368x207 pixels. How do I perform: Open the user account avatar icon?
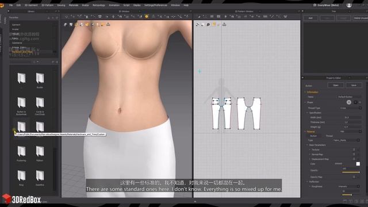click(349, 5)
